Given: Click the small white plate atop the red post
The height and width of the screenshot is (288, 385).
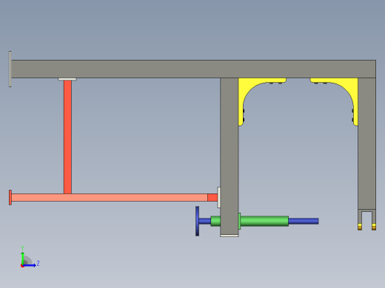Looking at the screenshot, I should [67, 79].
